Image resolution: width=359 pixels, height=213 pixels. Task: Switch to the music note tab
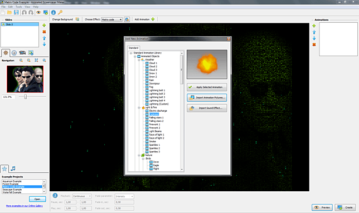tap(13, 169)
